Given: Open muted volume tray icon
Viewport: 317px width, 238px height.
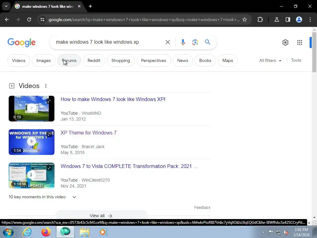Looking at the screenshot, I should [286, 232].
